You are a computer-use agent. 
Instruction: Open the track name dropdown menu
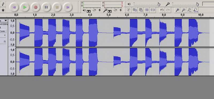[x=6, y=21]
